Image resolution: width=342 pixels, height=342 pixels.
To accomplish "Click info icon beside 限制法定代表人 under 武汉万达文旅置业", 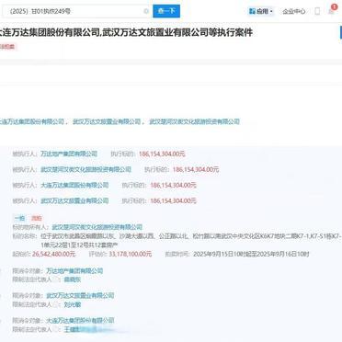I will 56,304.
